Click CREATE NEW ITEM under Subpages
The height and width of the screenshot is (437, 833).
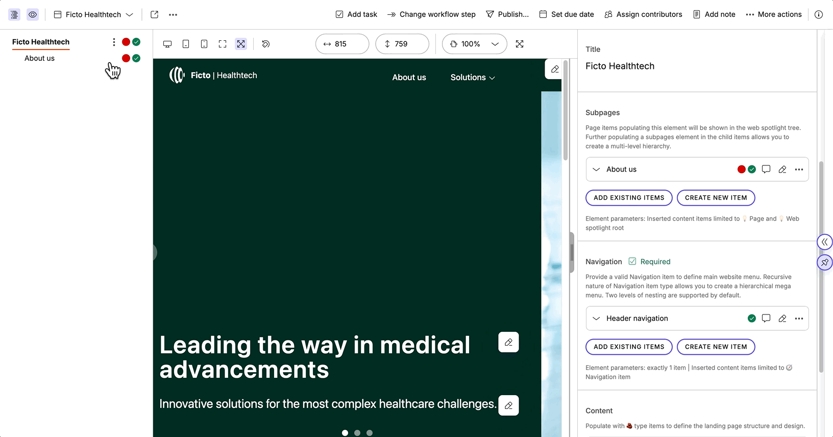(716, 198)
